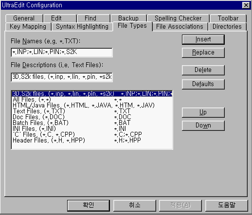Click the Replace button

coord(203,53)
